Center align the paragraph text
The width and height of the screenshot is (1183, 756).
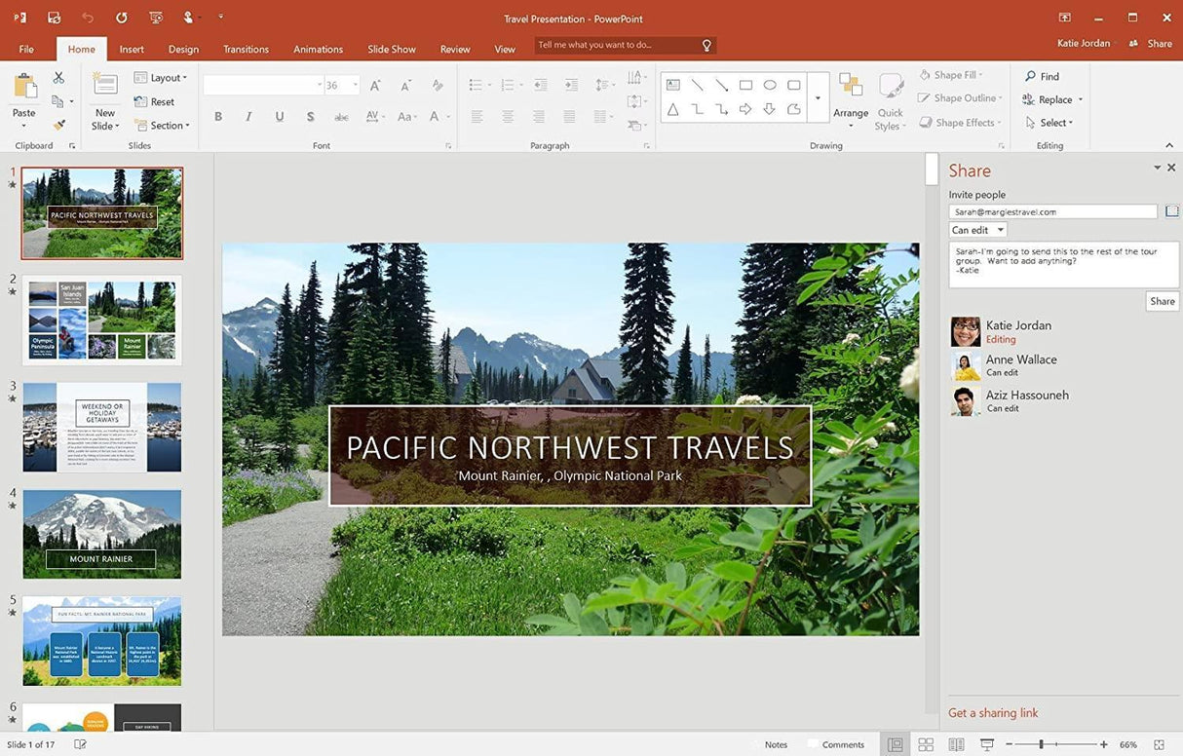[x=508, y=117]
